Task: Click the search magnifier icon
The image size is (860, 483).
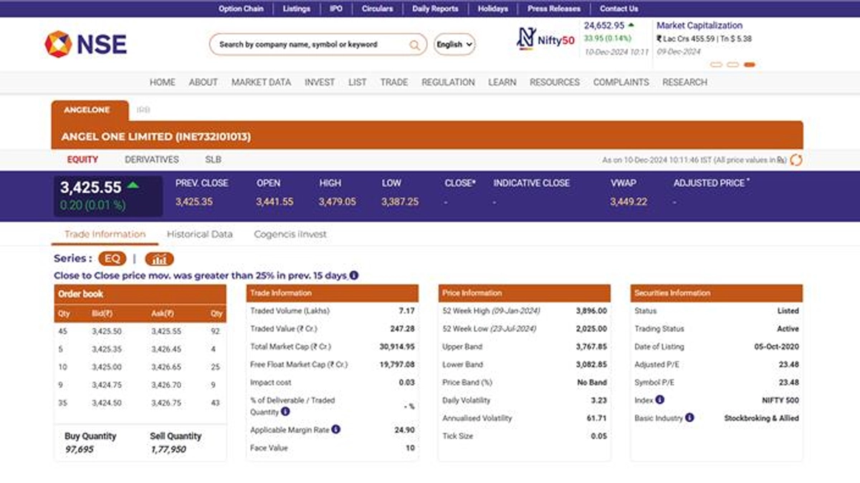Action: [414, 45]
